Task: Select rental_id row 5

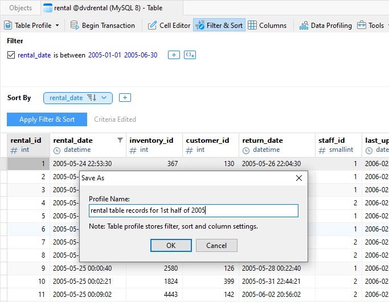Action: click(28, 216)
